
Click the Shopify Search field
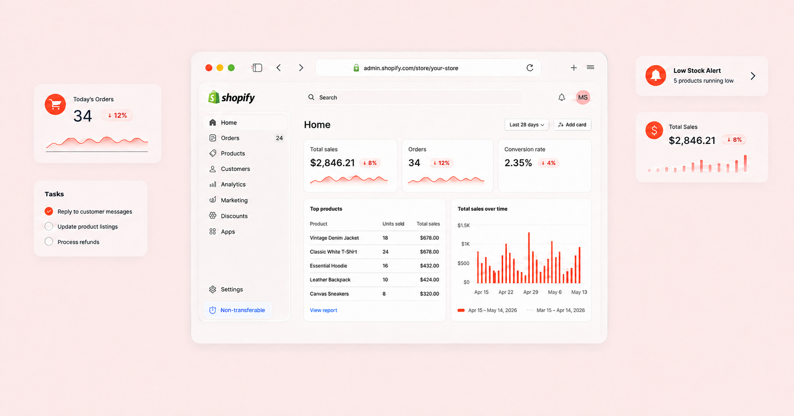(414, 97)
